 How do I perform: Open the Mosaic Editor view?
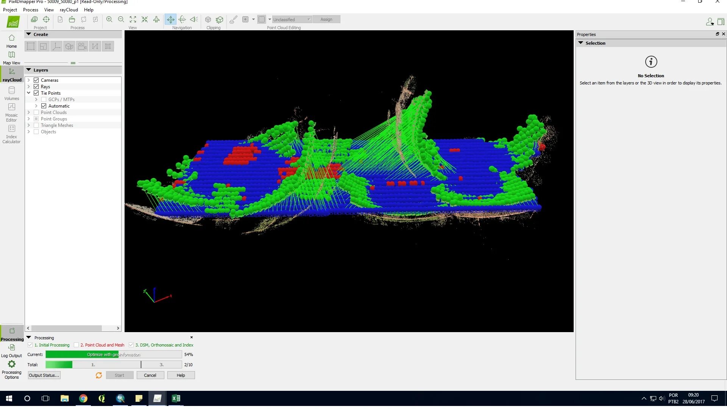coord(11,112)
